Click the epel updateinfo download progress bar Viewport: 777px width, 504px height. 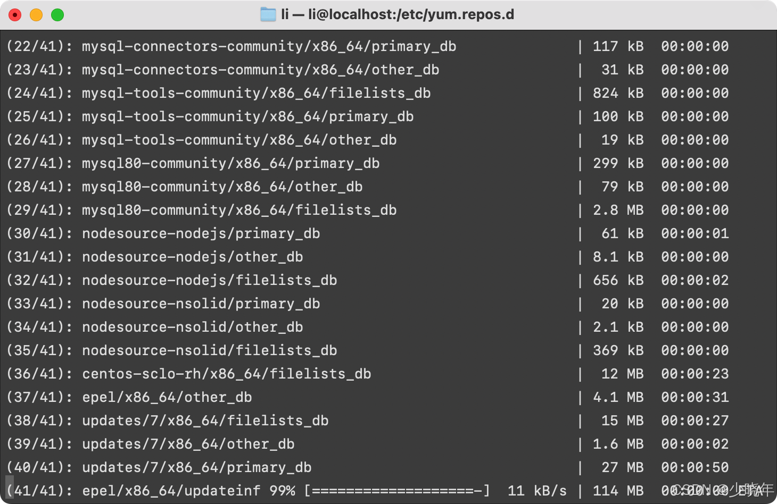[397, 491]
